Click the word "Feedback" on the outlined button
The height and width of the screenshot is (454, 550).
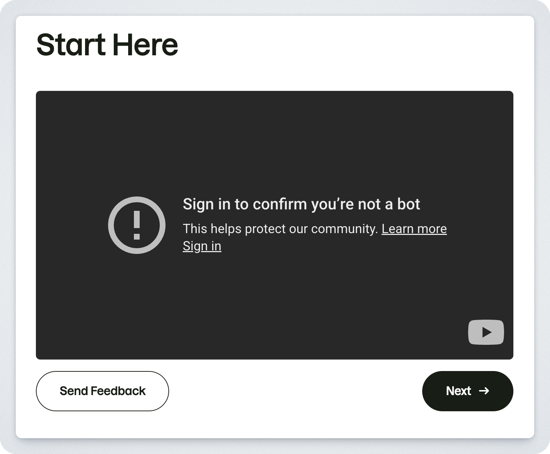(118, 391)
